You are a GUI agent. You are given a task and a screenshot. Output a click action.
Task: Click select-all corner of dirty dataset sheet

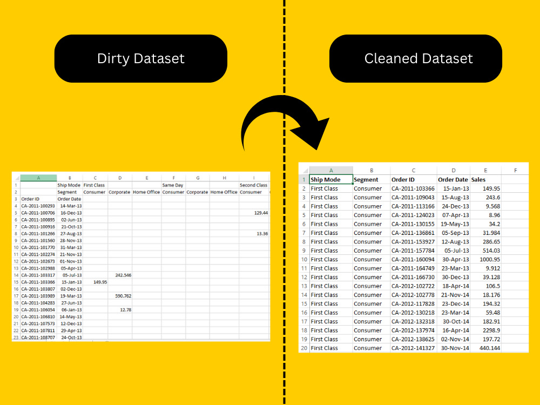point(16,178)
